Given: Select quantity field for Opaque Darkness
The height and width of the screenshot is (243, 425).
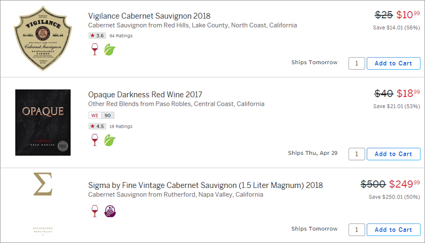Looking at the screenshot, I should 356,154.
